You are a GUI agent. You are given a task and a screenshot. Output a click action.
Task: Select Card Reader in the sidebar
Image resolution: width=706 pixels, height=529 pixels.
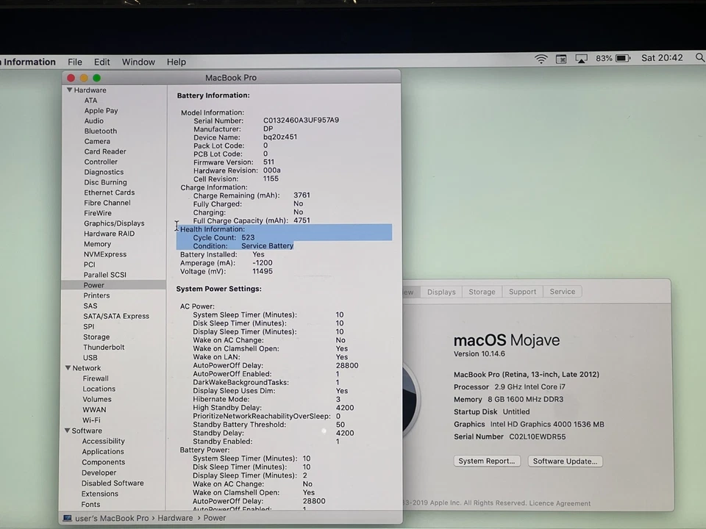point(105,151)
